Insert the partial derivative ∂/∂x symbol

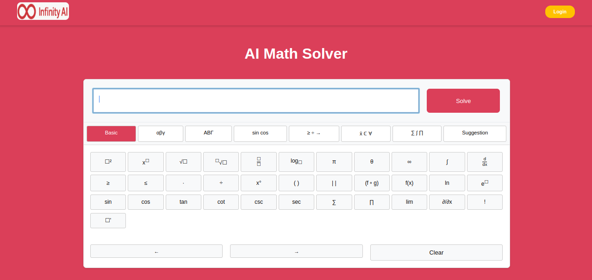point(447,202)
